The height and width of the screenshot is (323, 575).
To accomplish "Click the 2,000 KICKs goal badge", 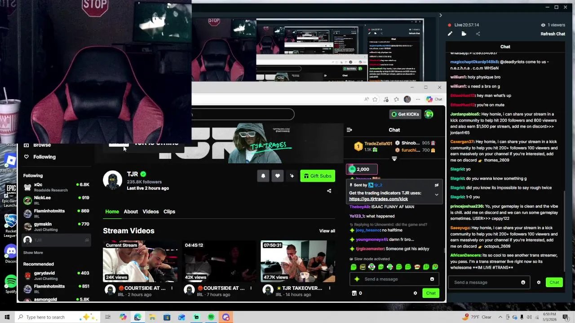I will [362, 169].
